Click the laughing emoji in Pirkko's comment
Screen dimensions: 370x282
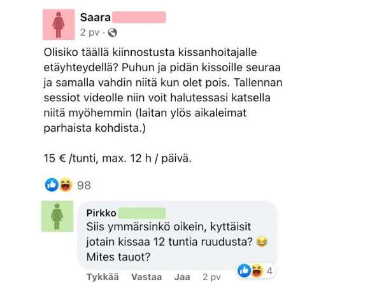point(262,242)
